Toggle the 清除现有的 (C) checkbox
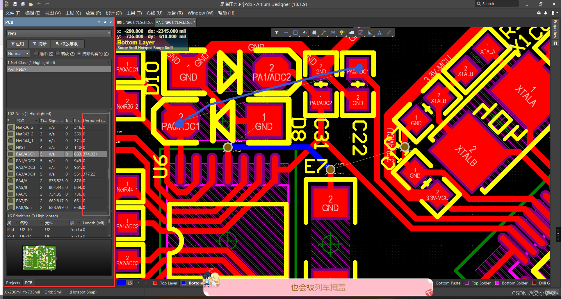The height and width of the screenshot is (299, 561). point(79,54)
